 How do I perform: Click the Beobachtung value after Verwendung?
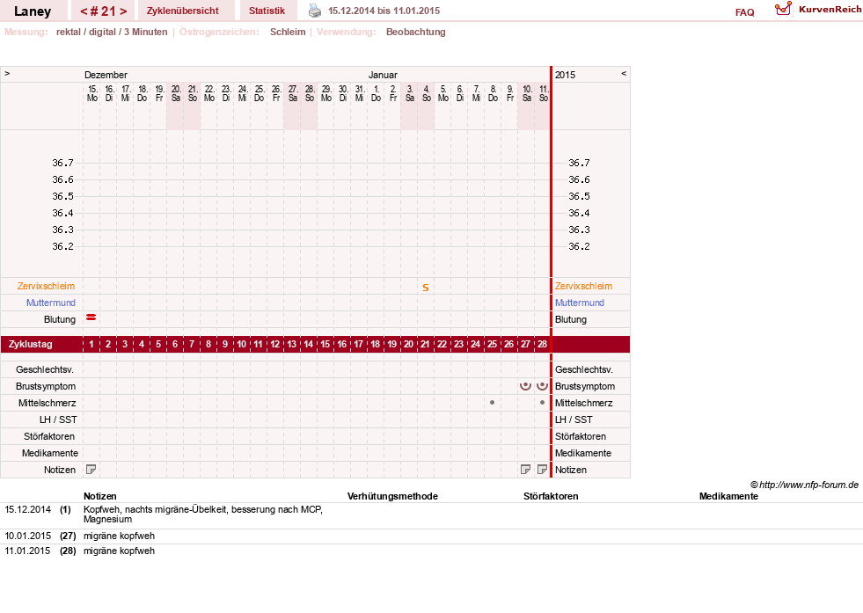[415, 32]
